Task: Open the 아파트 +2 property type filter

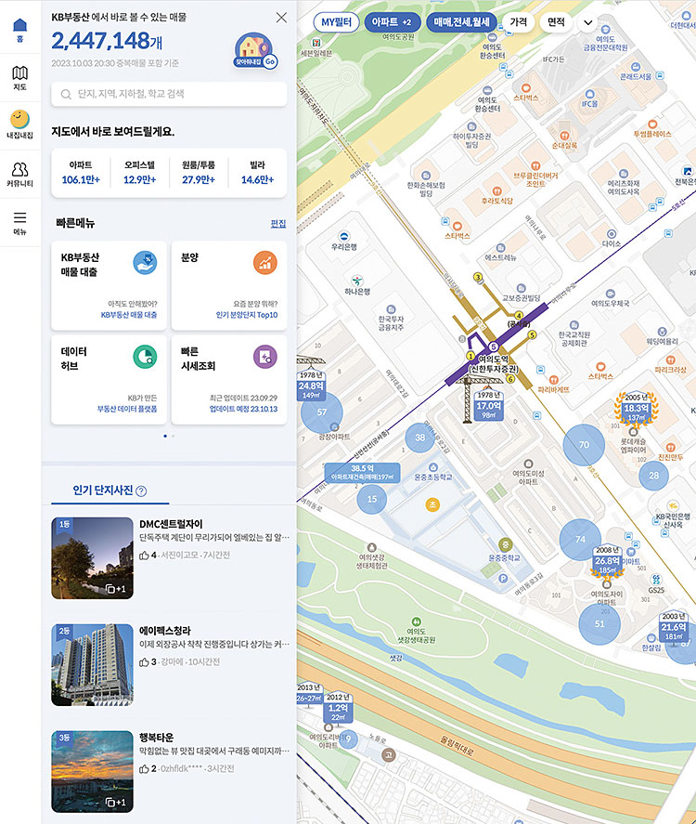Action: tap(393, 22)
